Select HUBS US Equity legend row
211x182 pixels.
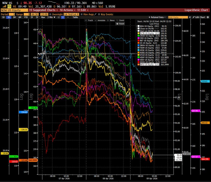(x=152, y=52)
